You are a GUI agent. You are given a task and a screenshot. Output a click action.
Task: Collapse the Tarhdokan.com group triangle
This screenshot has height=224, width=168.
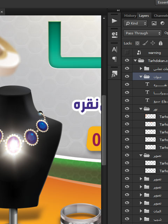pos(135,61)
